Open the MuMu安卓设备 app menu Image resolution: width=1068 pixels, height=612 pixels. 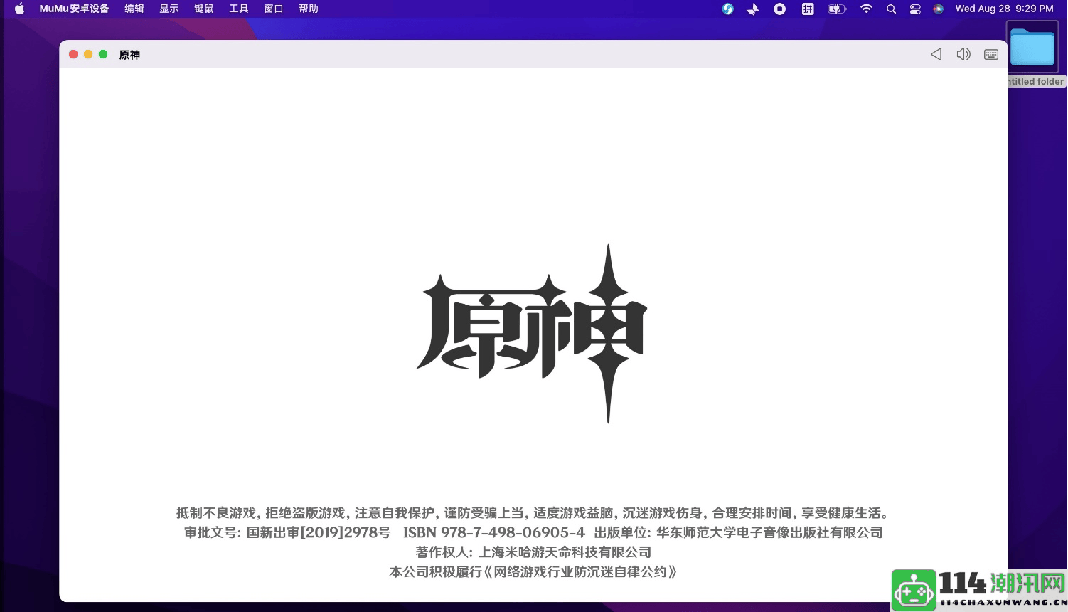tap(74, 9)
